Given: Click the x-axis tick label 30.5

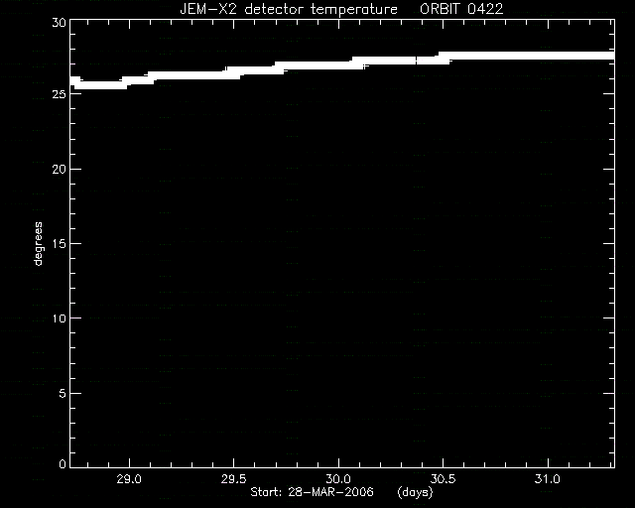Looking at the screenshot, I should tap(444, 479).
